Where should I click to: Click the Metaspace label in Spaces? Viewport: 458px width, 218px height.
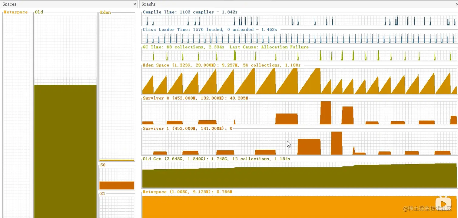(x=16, y=12)
